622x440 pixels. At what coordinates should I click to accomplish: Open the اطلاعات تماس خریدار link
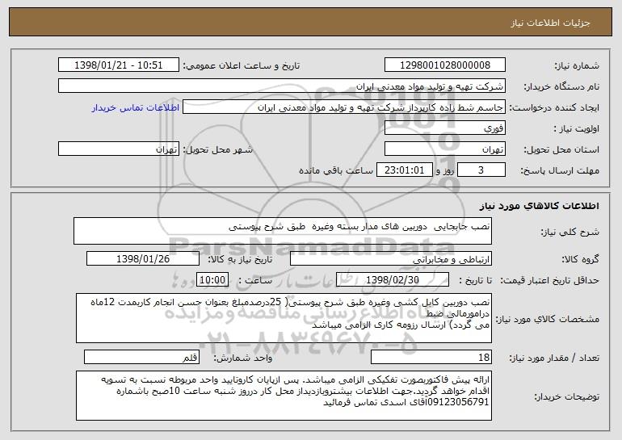coord(136,107)
